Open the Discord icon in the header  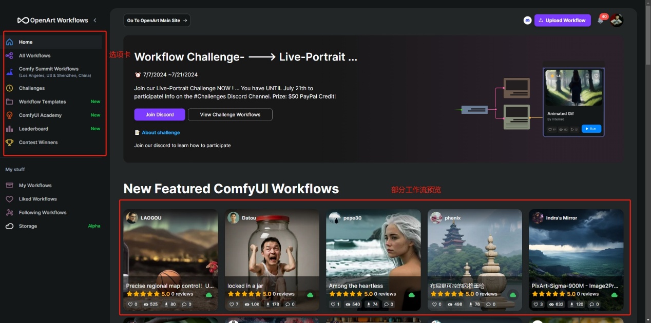(x=527, y=21)
